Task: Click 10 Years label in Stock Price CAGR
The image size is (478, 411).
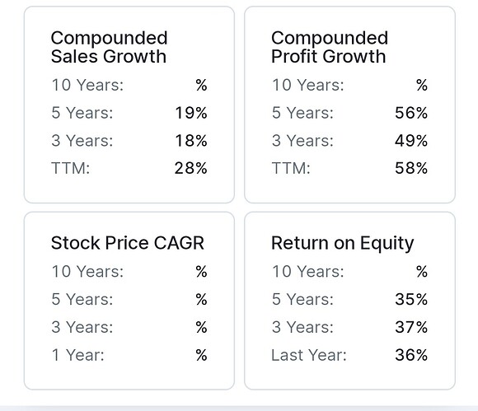Action: [x=87, y=271]
